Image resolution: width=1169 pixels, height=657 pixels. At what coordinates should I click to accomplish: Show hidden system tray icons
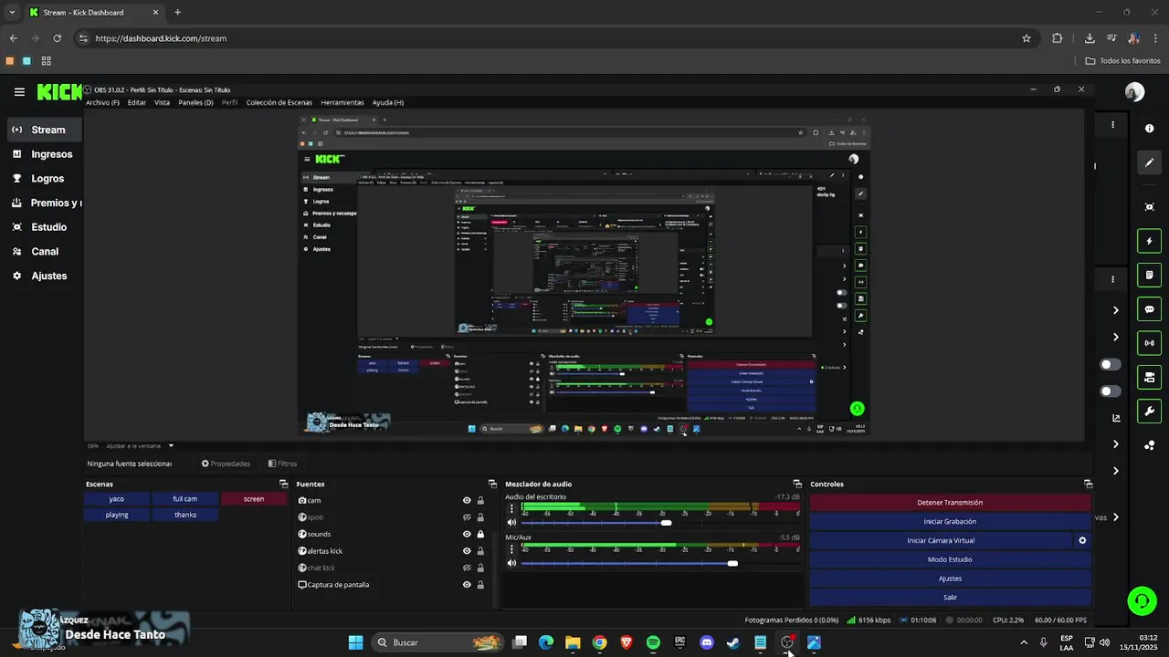coord(1023,642)
